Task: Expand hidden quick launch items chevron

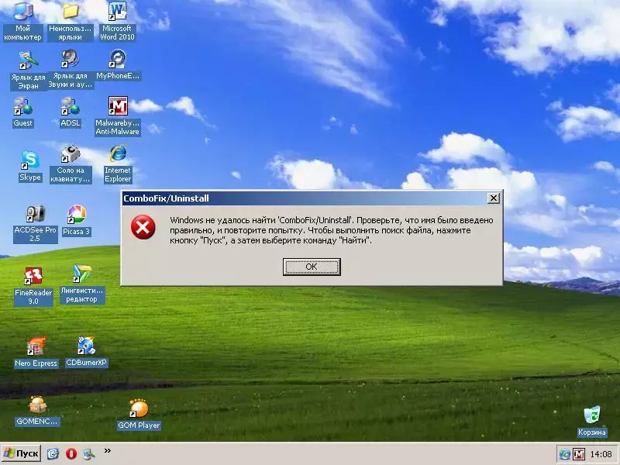Action: 107,450
